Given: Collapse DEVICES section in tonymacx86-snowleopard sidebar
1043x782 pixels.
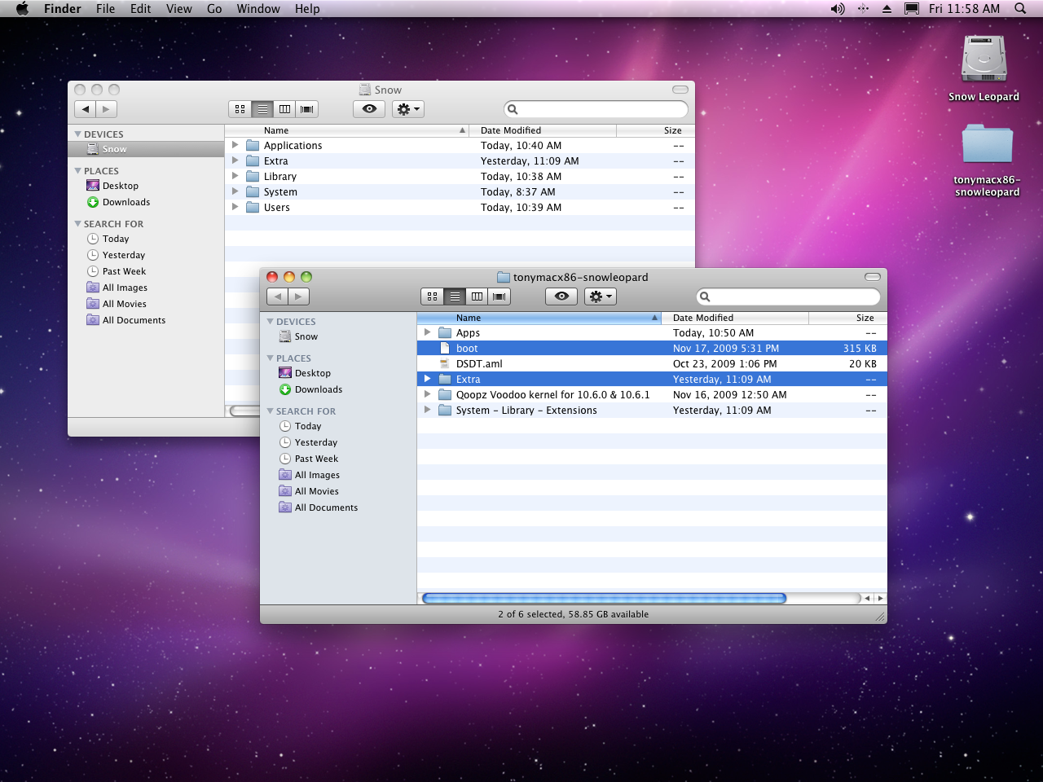Looking at the screenshot, I should coord(271,322).
